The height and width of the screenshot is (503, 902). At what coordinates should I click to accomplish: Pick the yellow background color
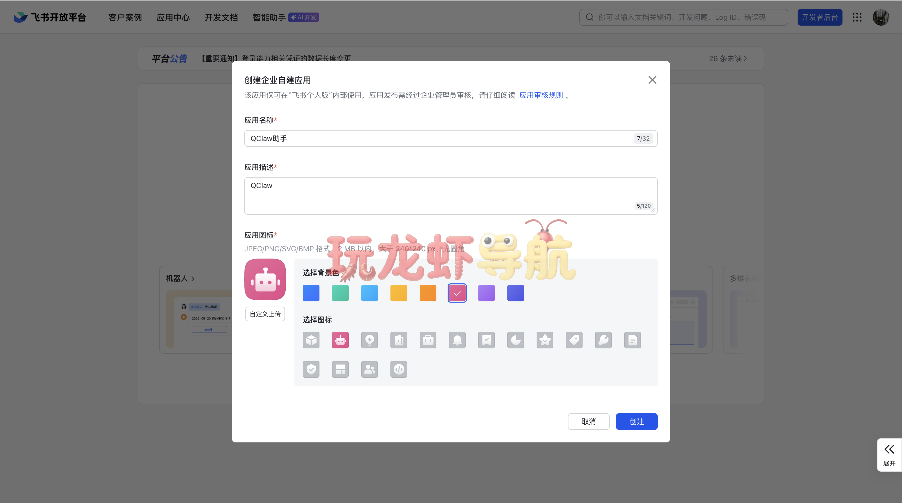pyautogui.click(x=399, y=293)
